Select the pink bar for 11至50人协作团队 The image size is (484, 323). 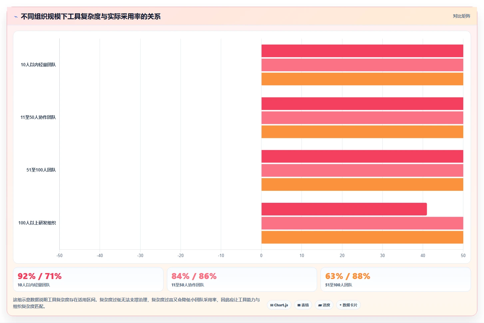362,118
